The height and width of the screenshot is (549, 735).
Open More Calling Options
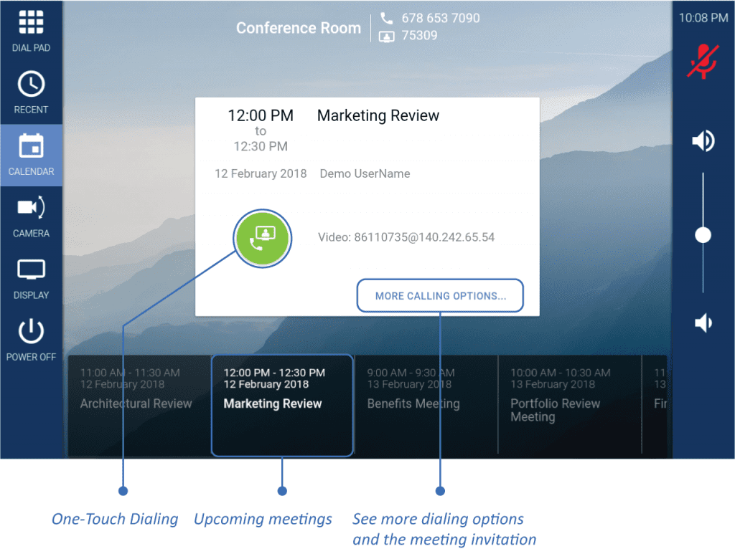coord(440,295)
